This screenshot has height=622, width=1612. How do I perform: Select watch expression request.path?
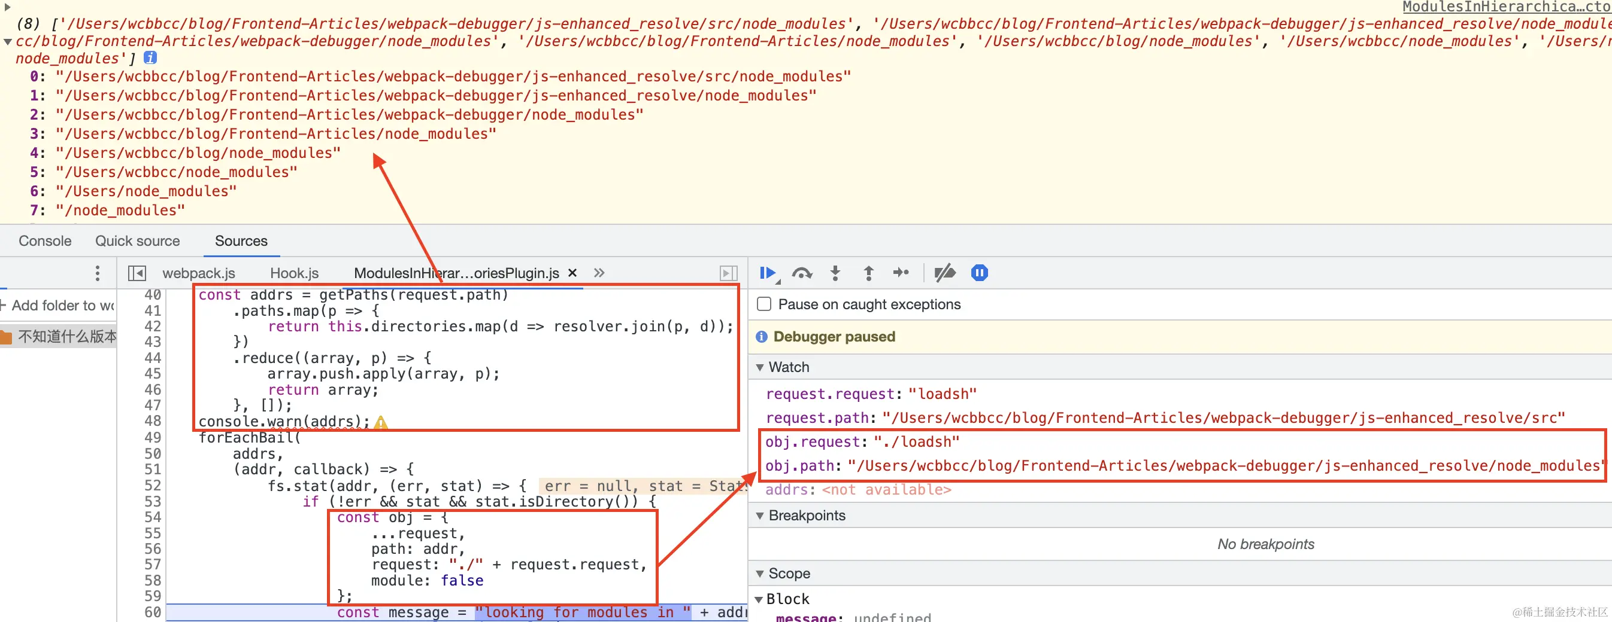tap(1165, 417)
